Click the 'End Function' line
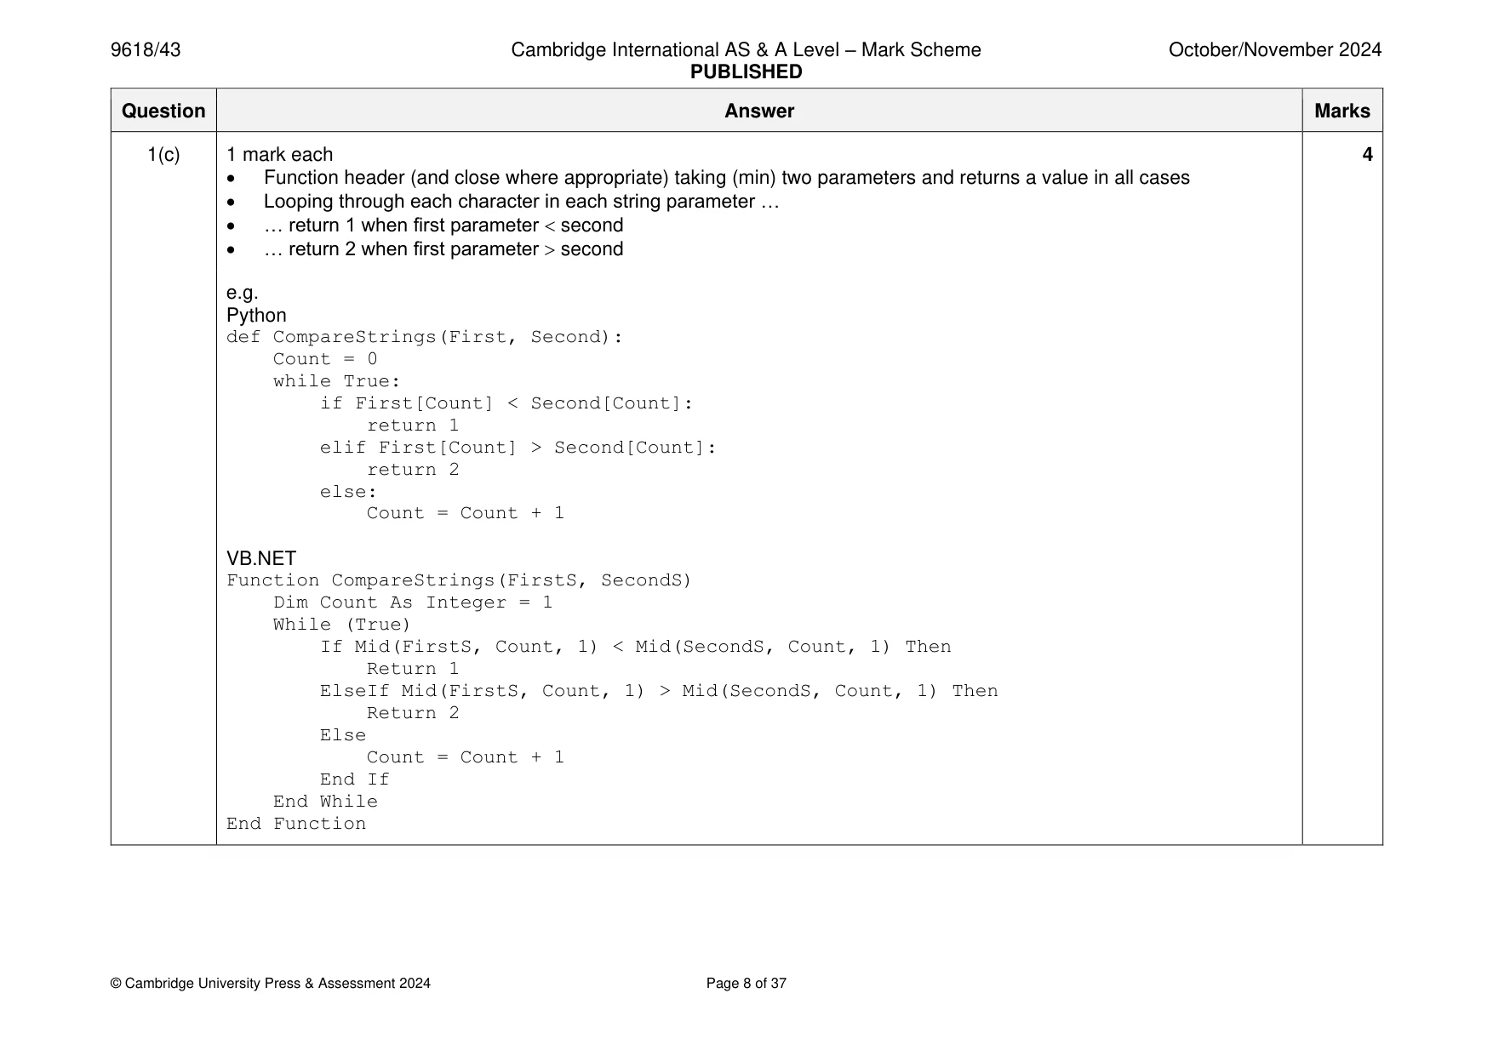This screenshot has height=1056, width=1493. (296, 824)
